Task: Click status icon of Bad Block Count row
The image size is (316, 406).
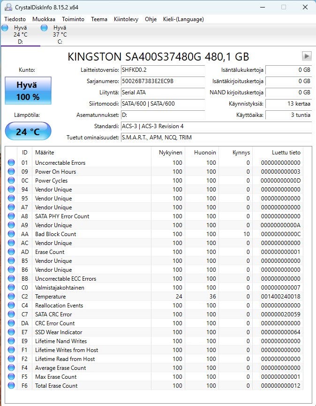Action: pos(11,234)
